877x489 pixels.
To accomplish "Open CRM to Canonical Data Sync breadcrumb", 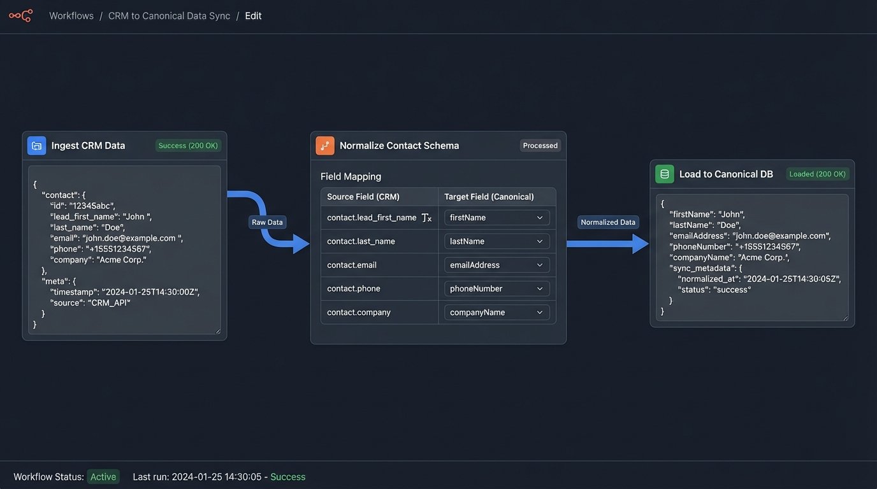I will click(x=169, y=16).
